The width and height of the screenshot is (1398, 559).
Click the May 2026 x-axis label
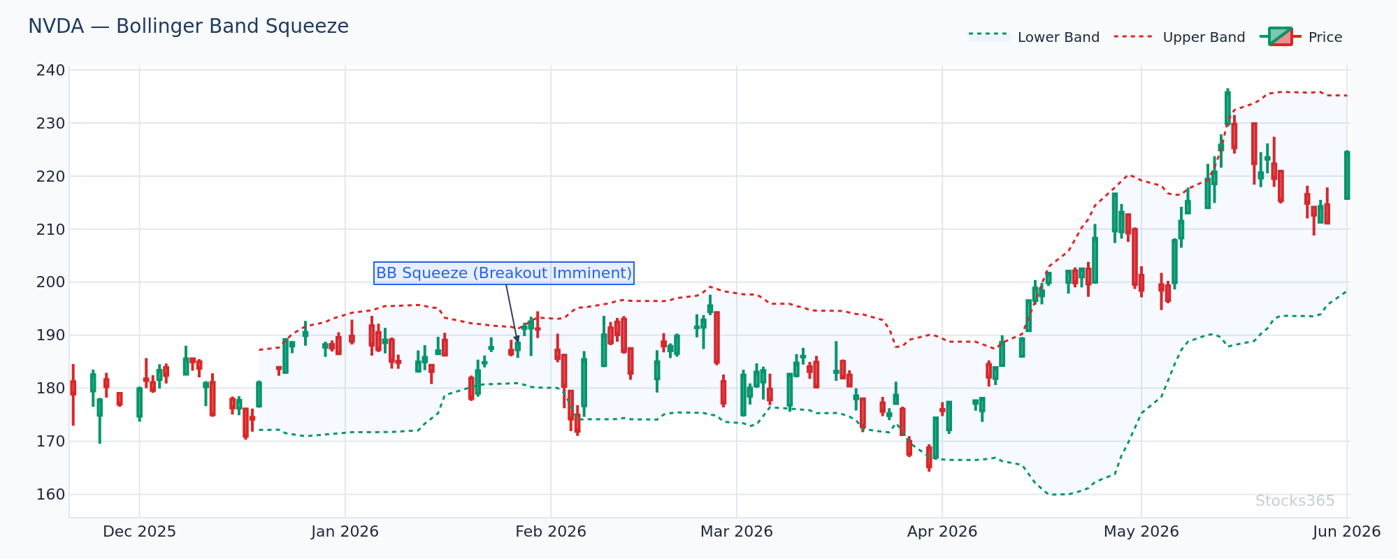coord(1141,532)
